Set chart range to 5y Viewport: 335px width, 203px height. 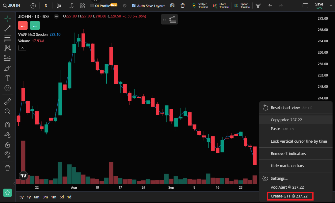coord(21,197)
